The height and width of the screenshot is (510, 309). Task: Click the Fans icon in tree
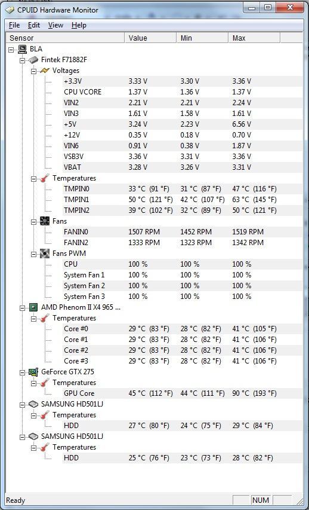point(45,221)
